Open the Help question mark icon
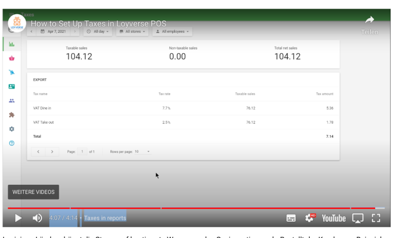Image resolution: width=409 pixels, height=238 pixels. pyautogui.click(x=12, y=143)
